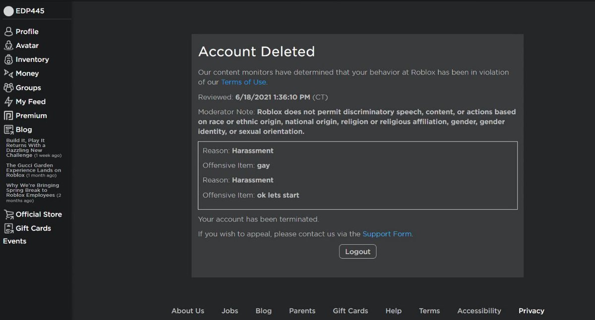Click the EDP445 avatar circle
Screen dimensions: 595x320
pyautogui.click(x=8, y=11)
